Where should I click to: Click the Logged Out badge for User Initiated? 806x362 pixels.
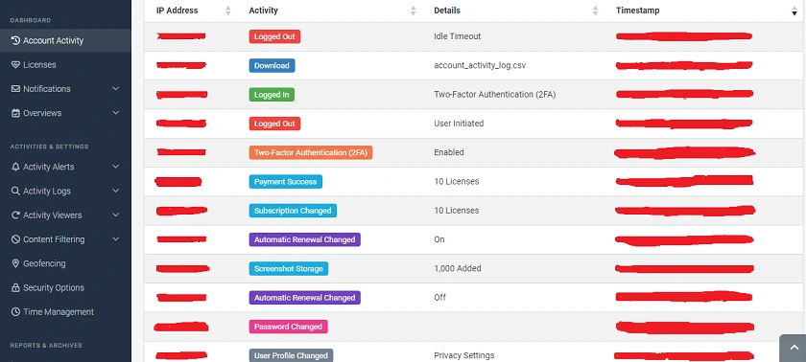click(x=274, y=124)
